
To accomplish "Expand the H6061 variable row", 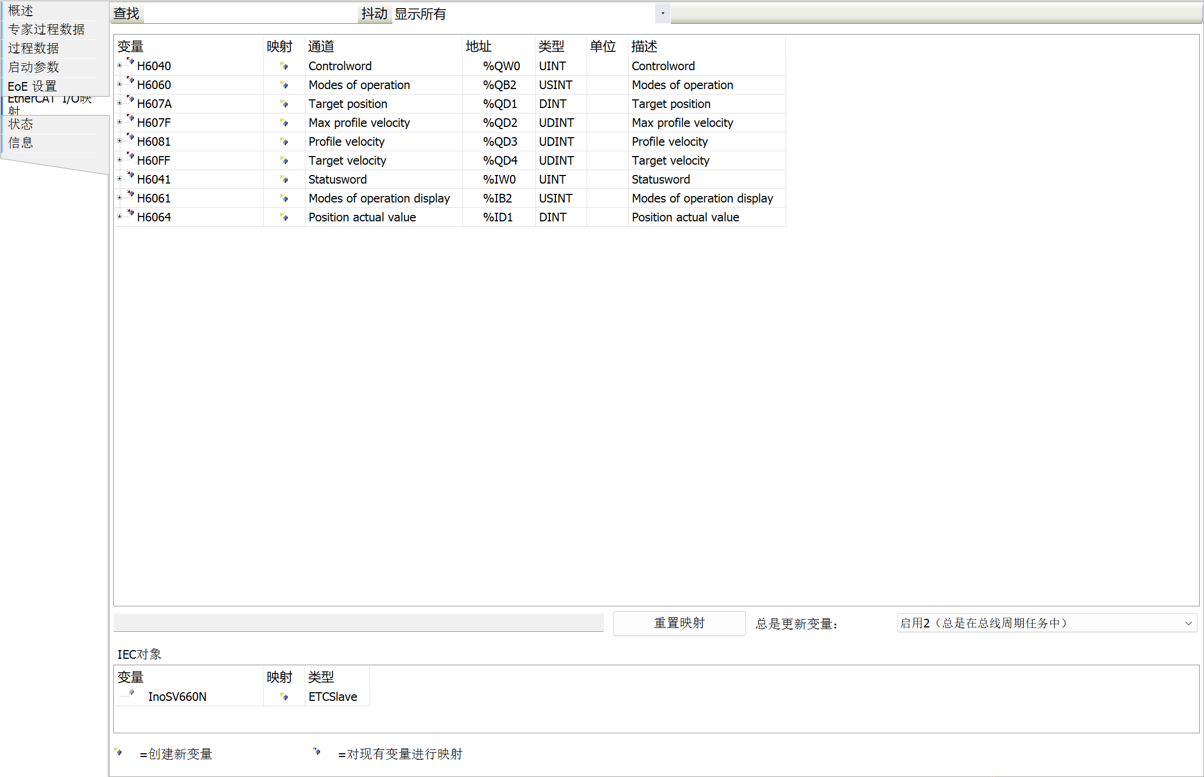I will 119,198.
